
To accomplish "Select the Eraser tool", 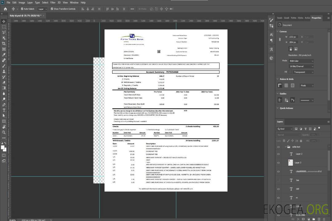I will tap(4, 83).
